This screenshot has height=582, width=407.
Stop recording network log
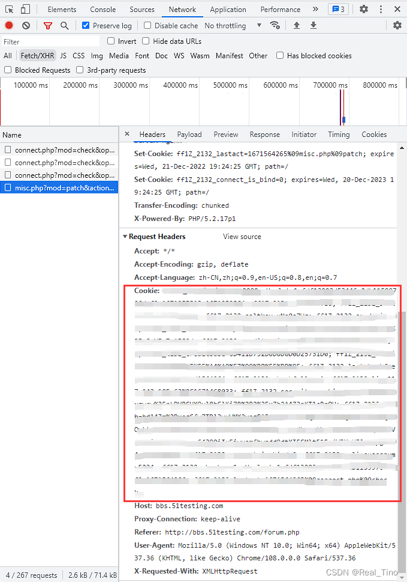[9, 26]
